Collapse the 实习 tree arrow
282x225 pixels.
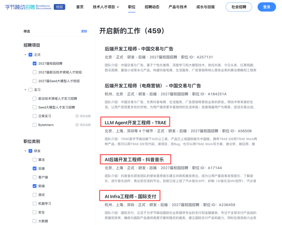[x=25, y=90]
